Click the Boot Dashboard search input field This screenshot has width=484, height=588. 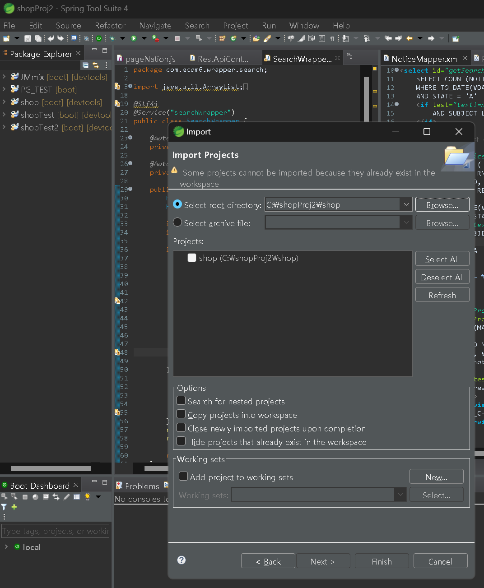click(x=55, y=531)
